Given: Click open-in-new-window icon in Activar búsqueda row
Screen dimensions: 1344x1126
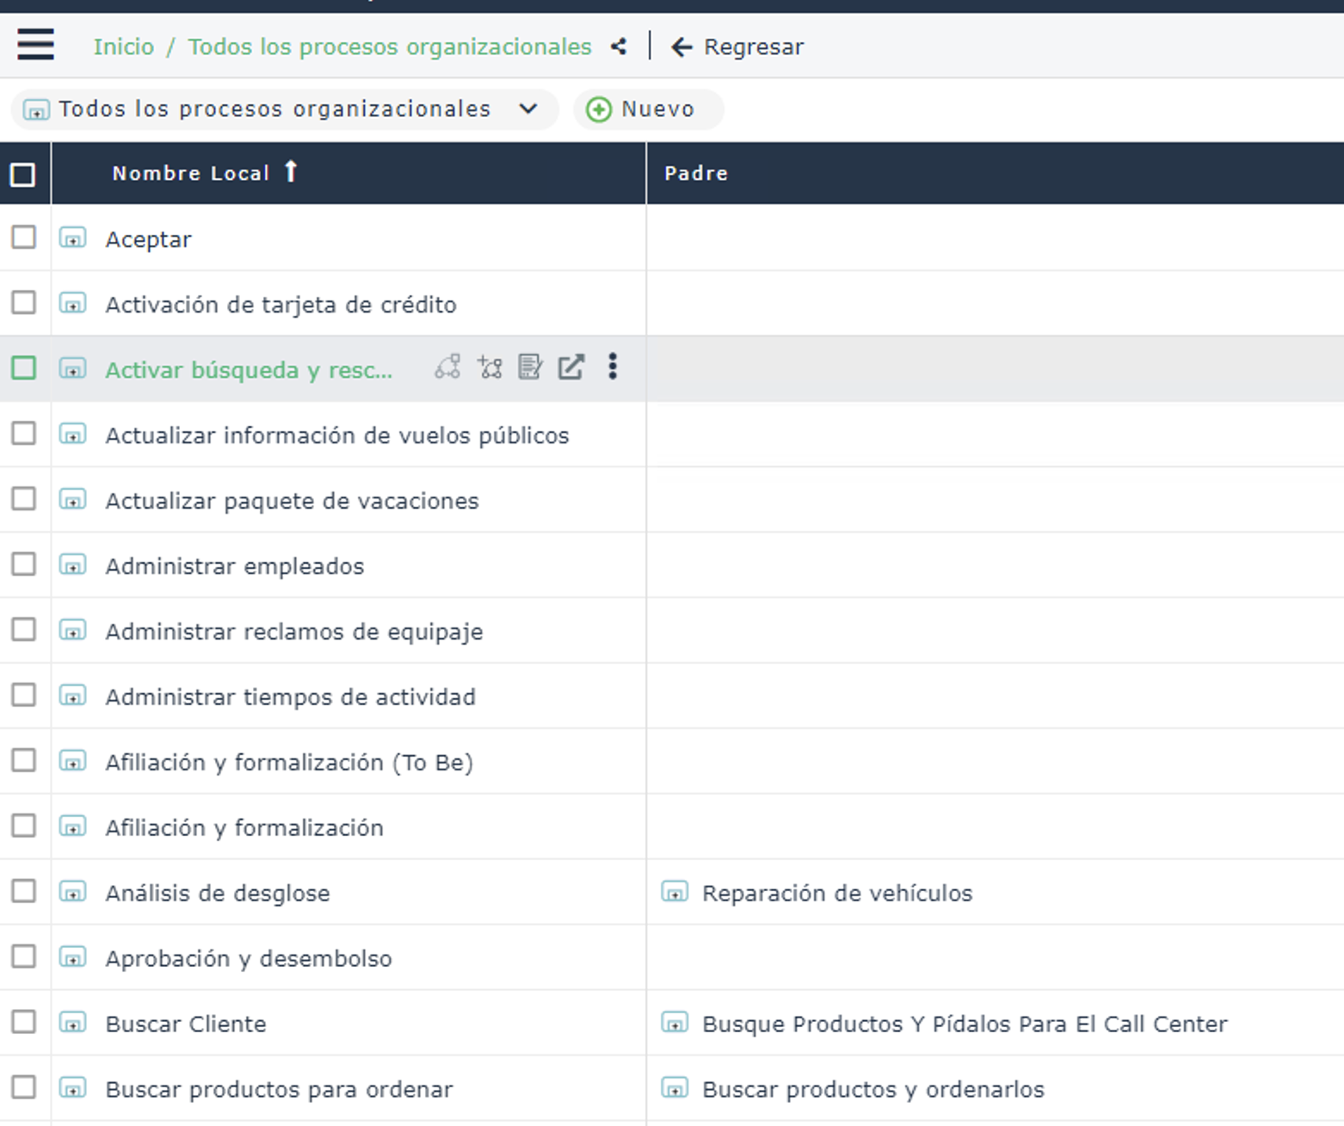Looking at the screenshot, I should [571, 368].
